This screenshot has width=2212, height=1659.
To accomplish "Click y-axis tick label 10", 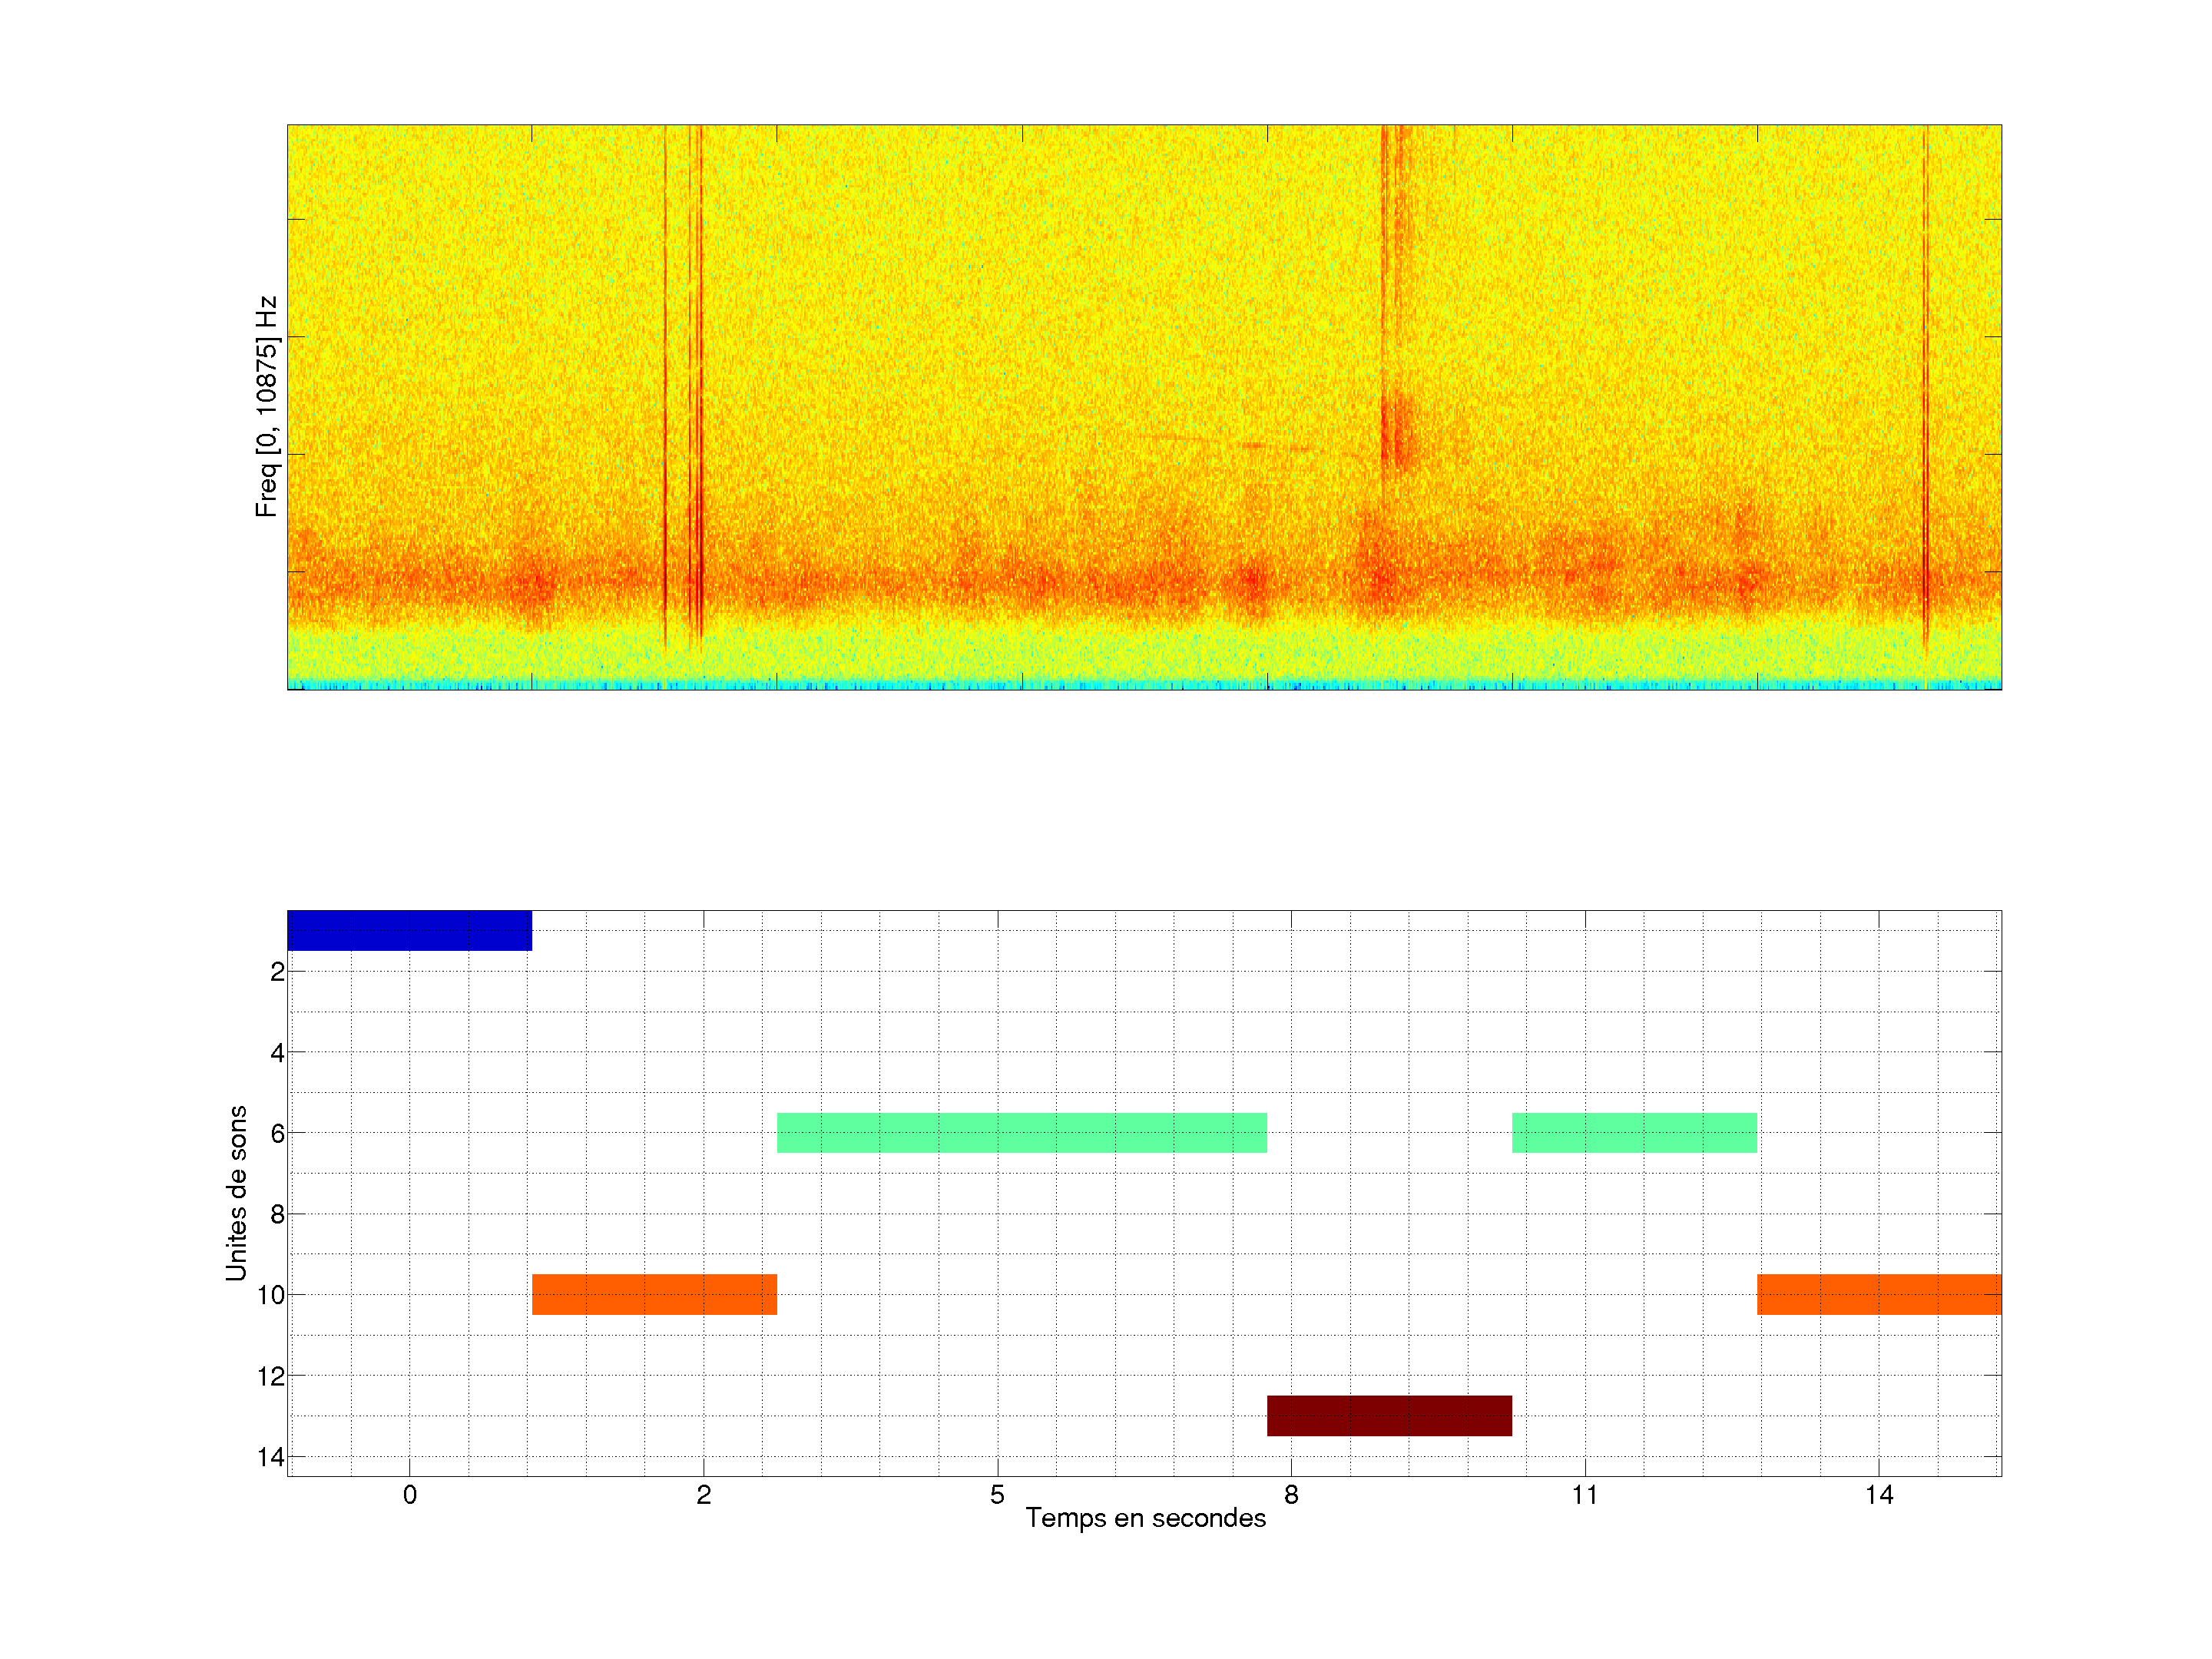I will 270,1295.
